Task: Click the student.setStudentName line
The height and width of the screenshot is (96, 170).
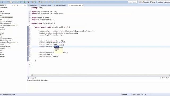Action: tap(52, 43)
